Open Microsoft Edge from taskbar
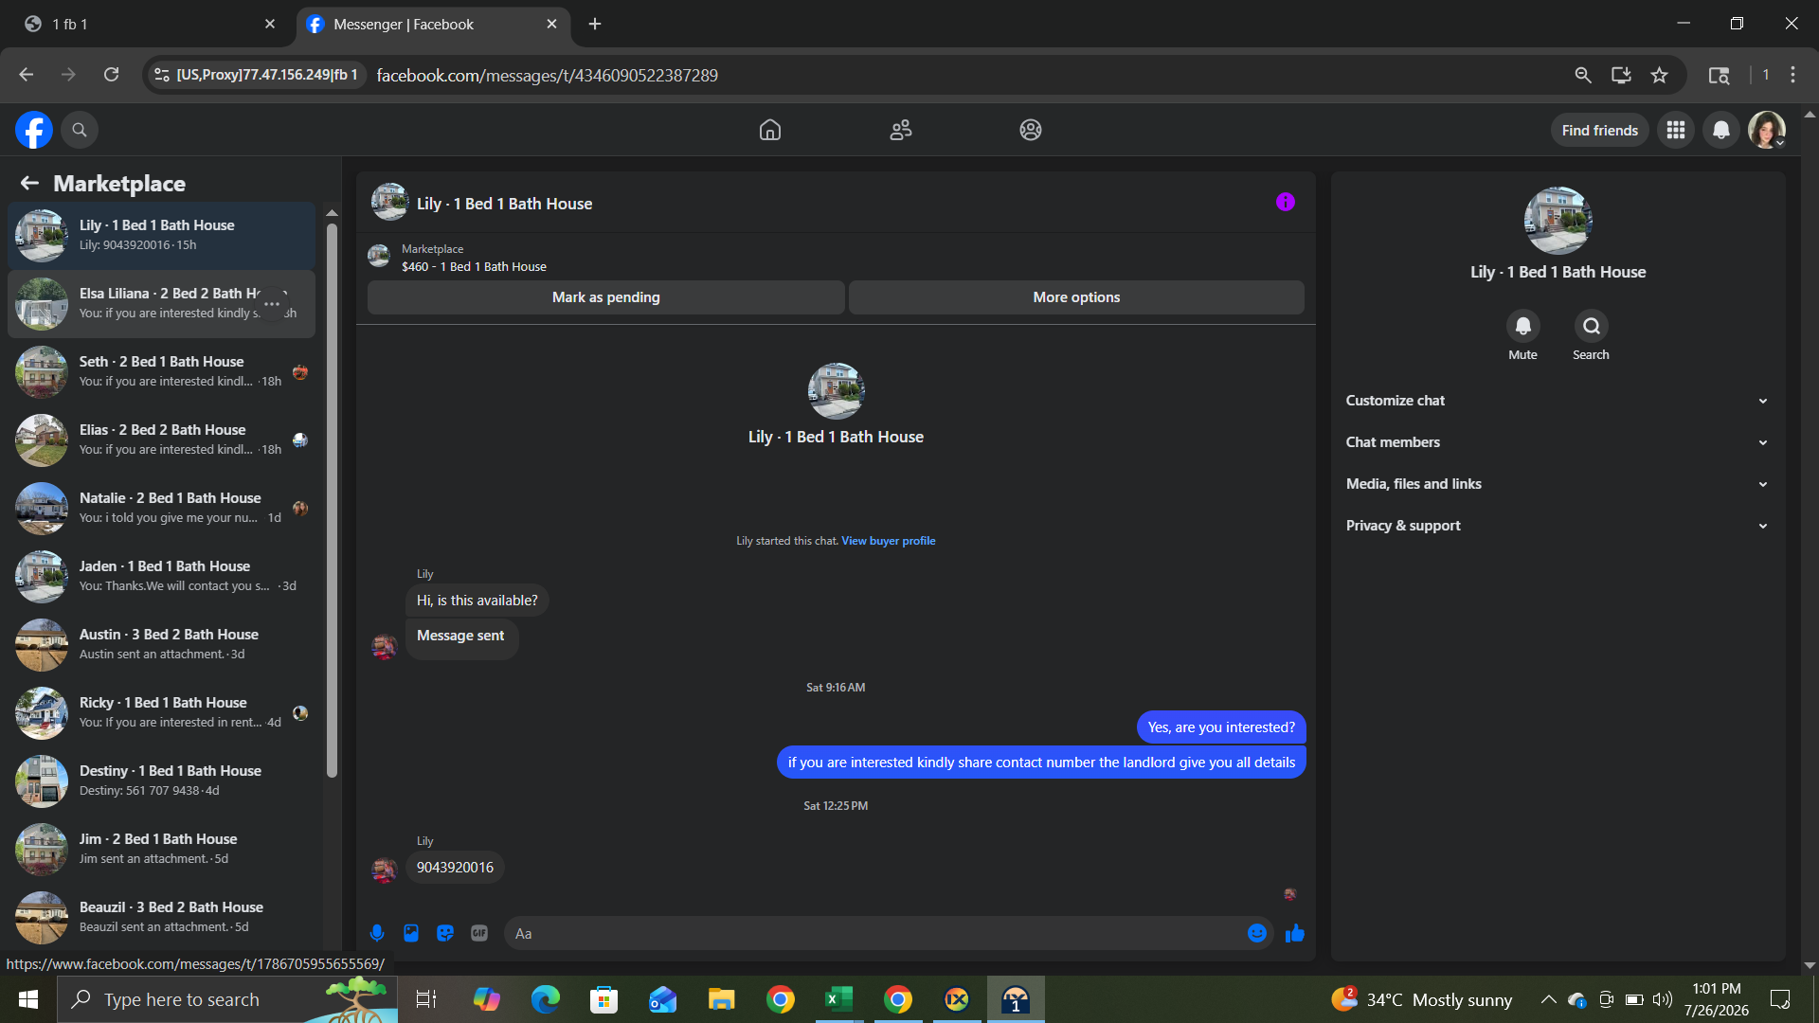The image size is (1819, 1023). 545,999
